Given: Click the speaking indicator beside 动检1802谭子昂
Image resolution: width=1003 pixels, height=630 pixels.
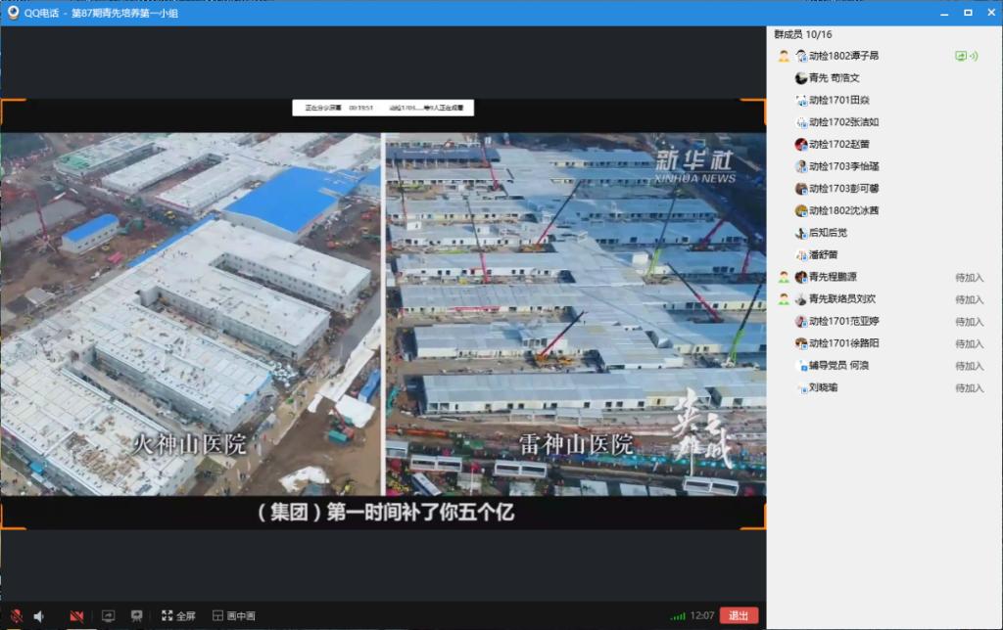Looking at the screenshot, I should click(x=973, y=56).
